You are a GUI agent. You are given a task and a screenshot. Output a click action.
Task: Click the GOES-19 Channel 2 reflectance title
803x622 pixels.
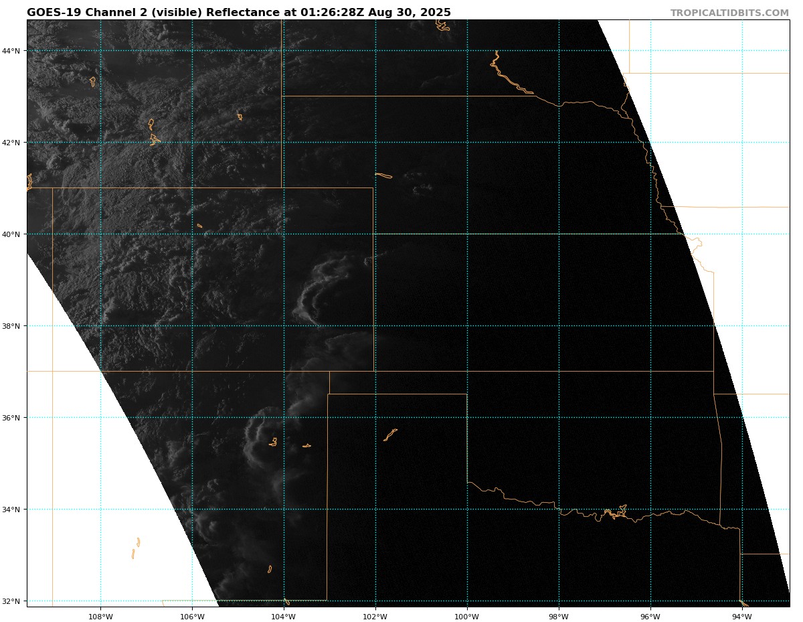[239, 13]
